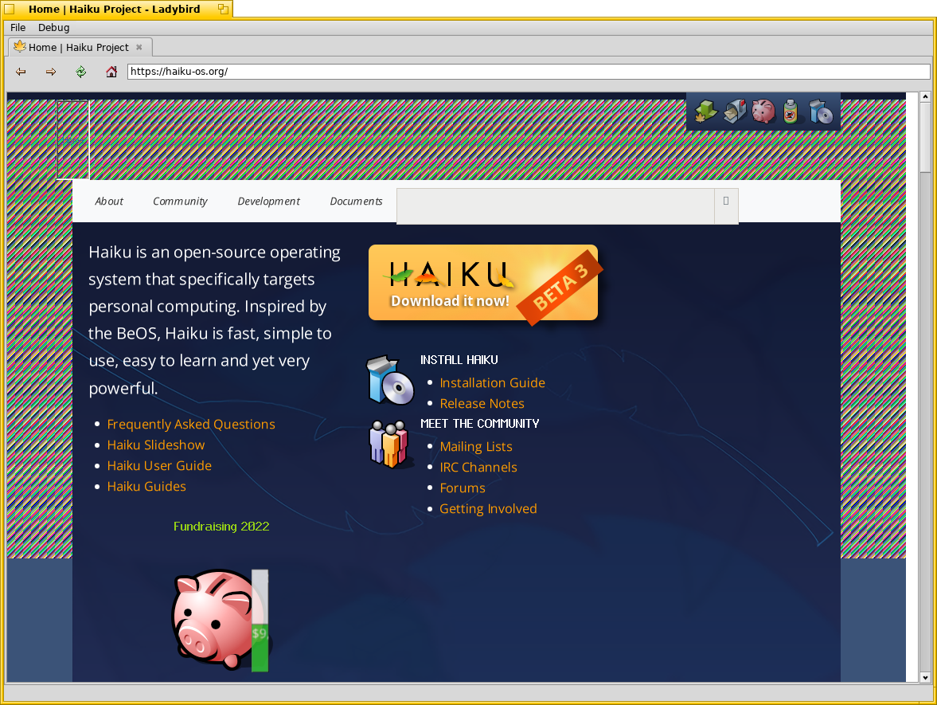The height and width of the screenshot is (705, 937).
Task: Open the Frequently Asked Questions link
Action: tap(191, 424)
